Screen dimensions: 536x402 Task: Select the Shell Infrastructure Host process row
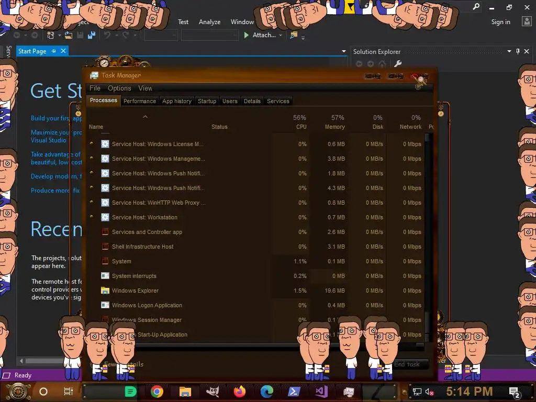(x=255, y=247)
